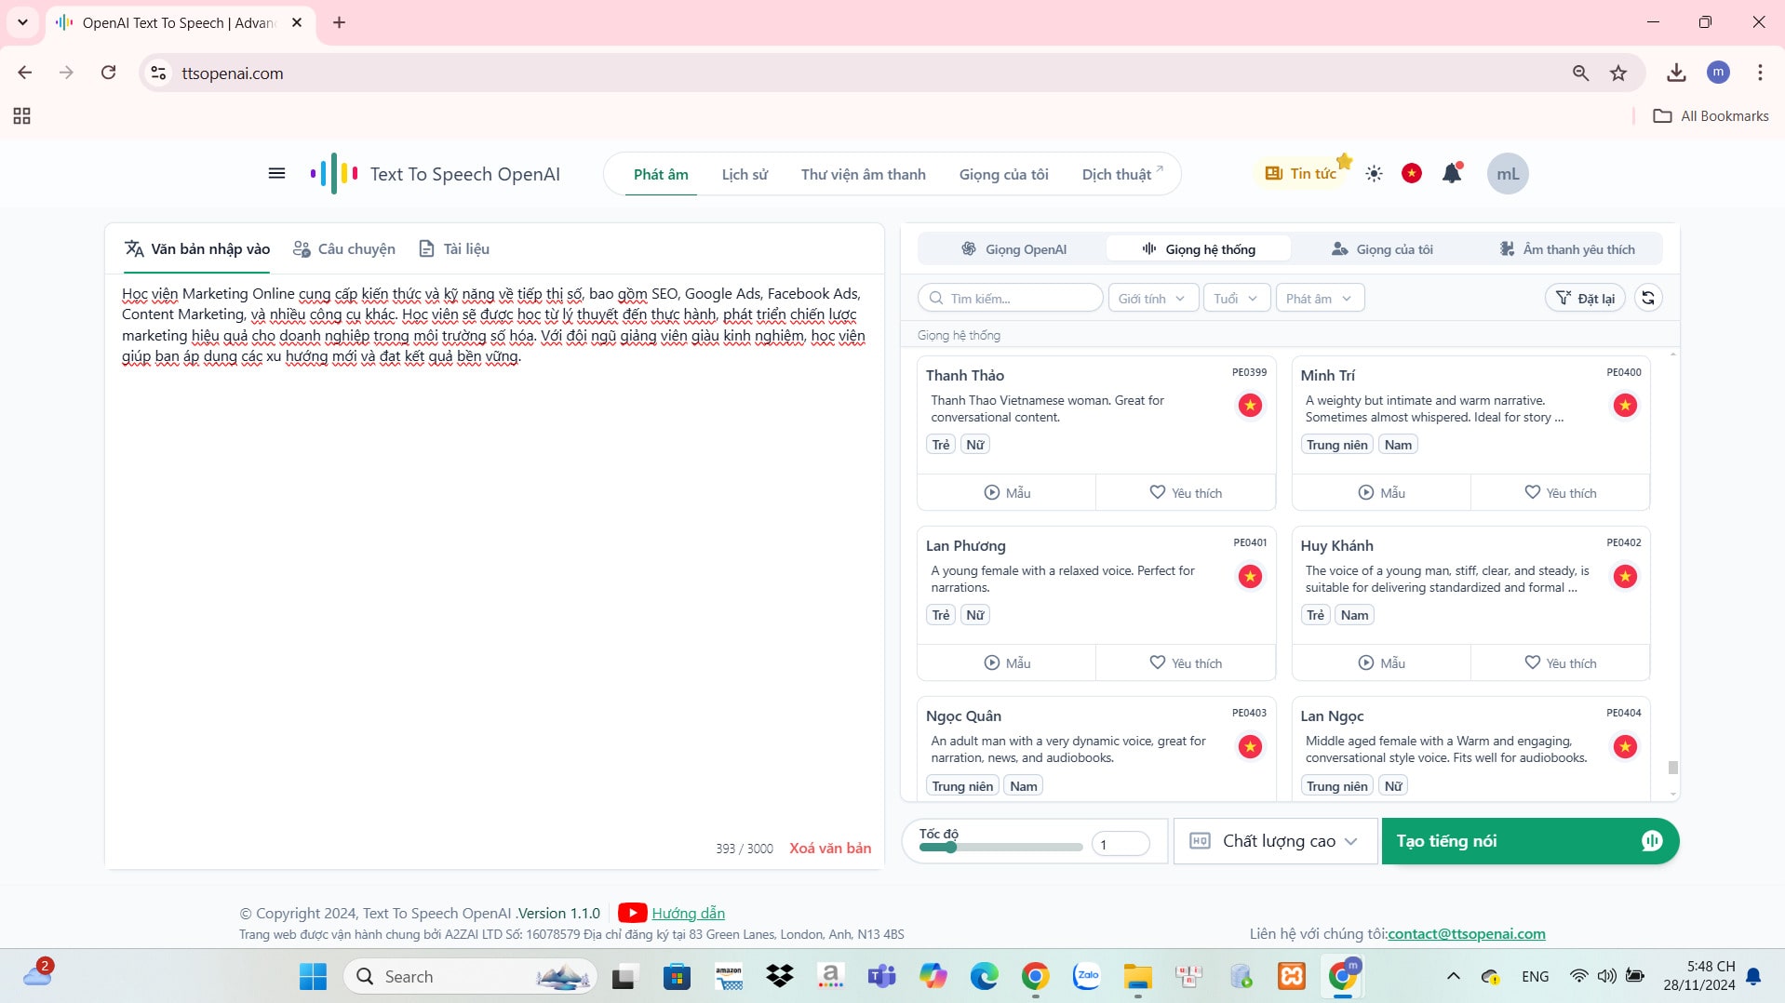Click the refresh voices icon

pos(1648,298)
